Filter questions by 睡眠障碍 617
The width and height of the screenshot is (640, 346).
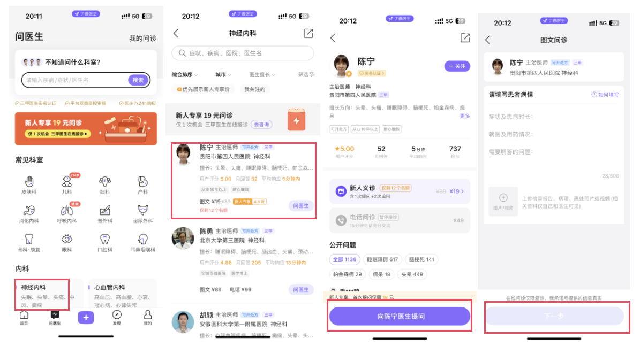pos(382,259)
